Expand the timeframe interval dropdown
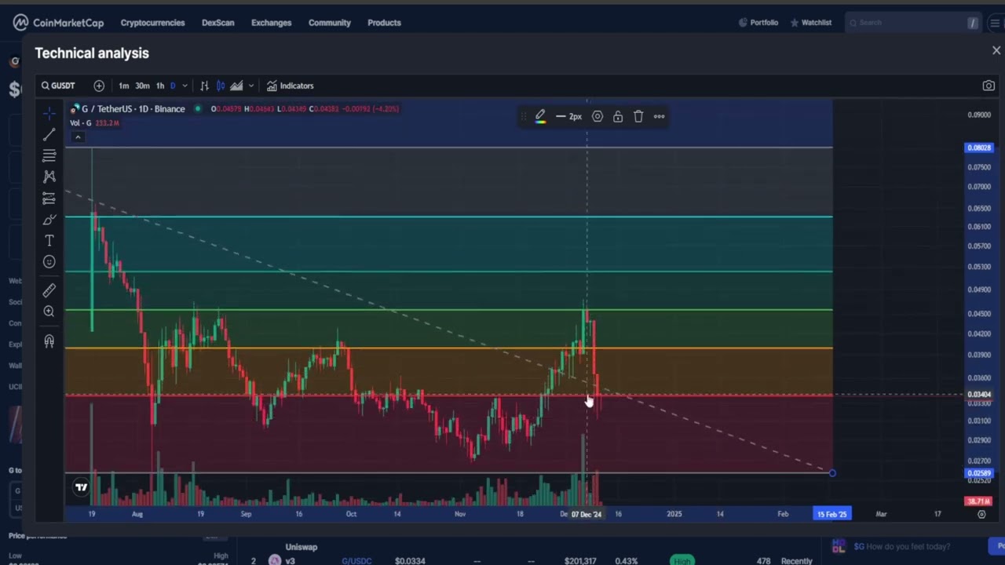1005x565 pixels. pyautogui.click(x=185, y=86)
